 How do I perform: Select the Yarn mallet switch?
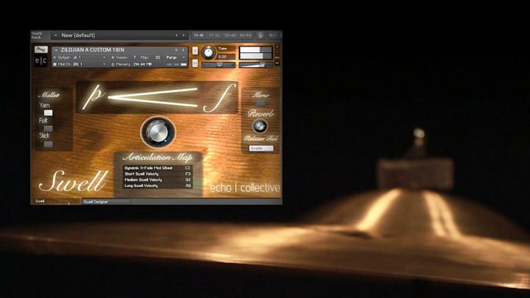48,113
